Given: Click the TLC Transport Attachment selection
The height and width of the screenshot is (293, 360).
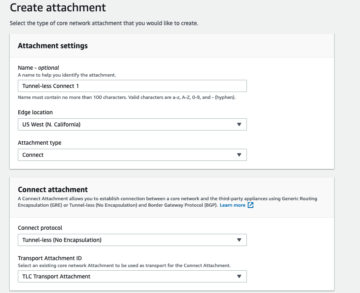Looking at the screenshot, I should tap(57, 276).
